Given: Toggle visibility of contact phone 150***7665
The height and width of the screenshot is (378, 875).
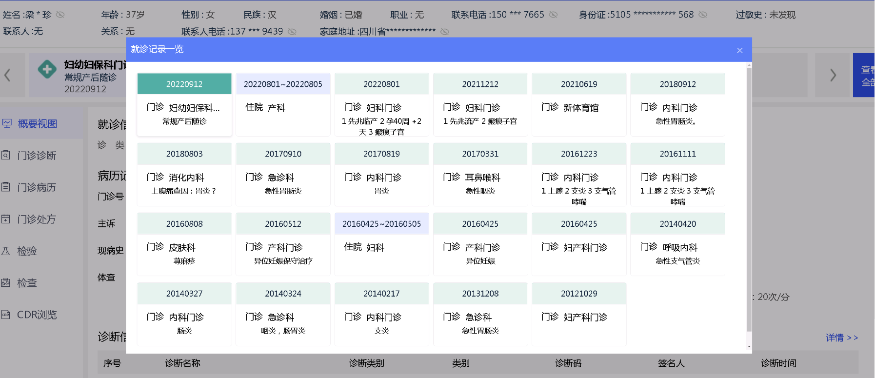Looking at the screenshot, I should click(553, 15).
